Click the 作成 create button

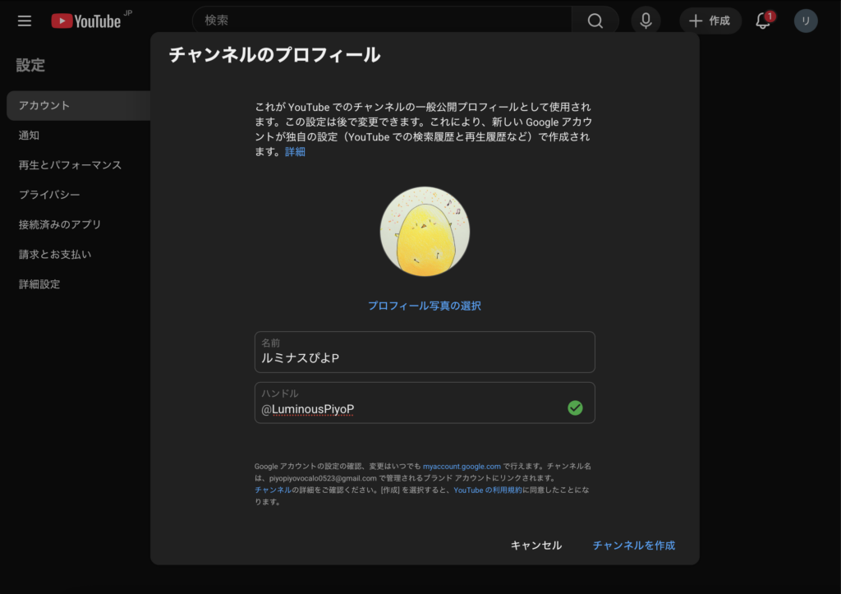point(710,21)
